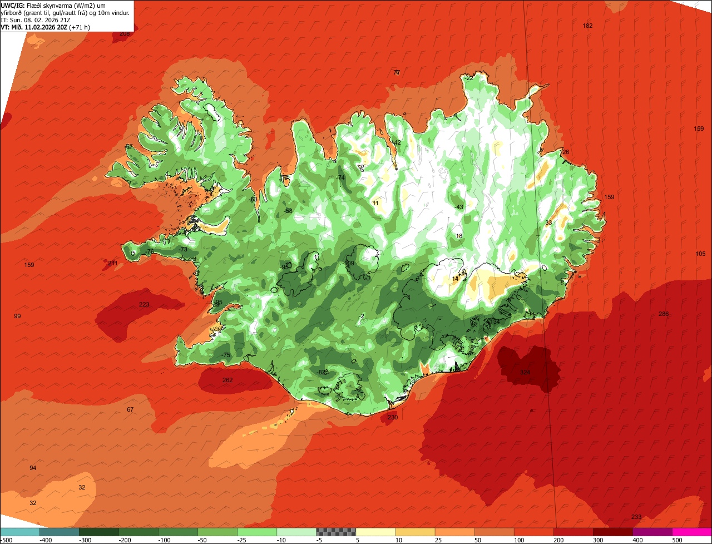
Task: Pick the green legend swatch between -200 and -100
Action: click(139, 532)
